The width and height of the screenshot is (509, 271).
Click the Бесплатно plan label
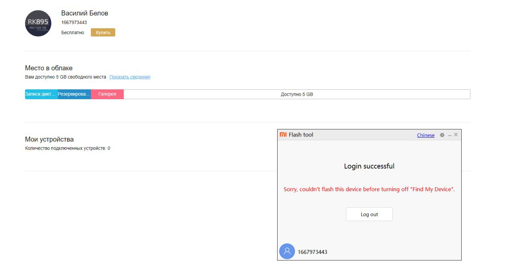point(73,33)
